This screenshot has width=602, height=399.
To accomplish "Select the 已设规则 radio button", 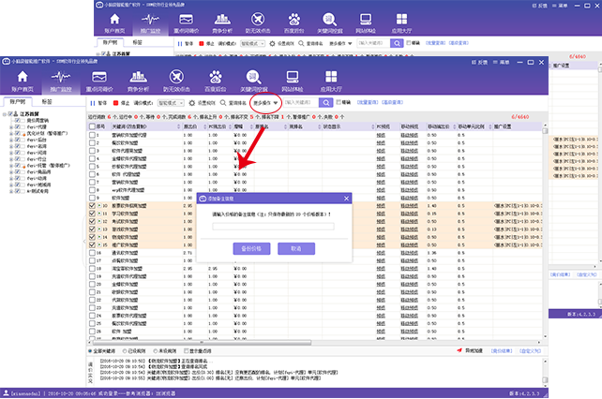I will (128, 350).
